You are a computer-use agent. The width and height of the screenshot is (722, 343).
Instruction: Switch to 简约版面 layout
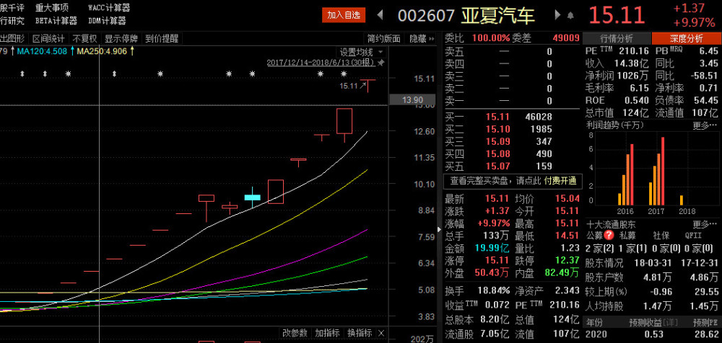[x=383, y=39]
